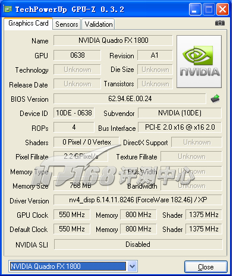
Task: Click the BIOS Version field 62.94.6E.00.24
Action: click(x=130, y=99)
